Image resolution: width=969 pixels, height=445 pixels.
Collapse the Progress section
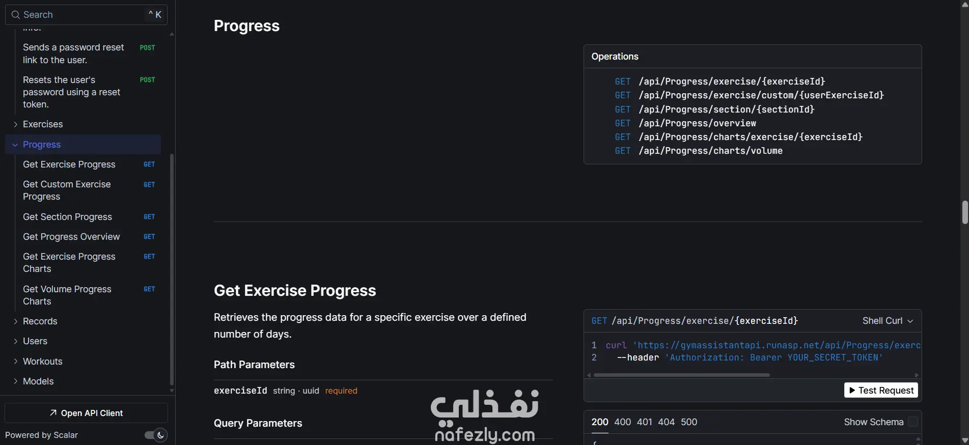[15, 145]
